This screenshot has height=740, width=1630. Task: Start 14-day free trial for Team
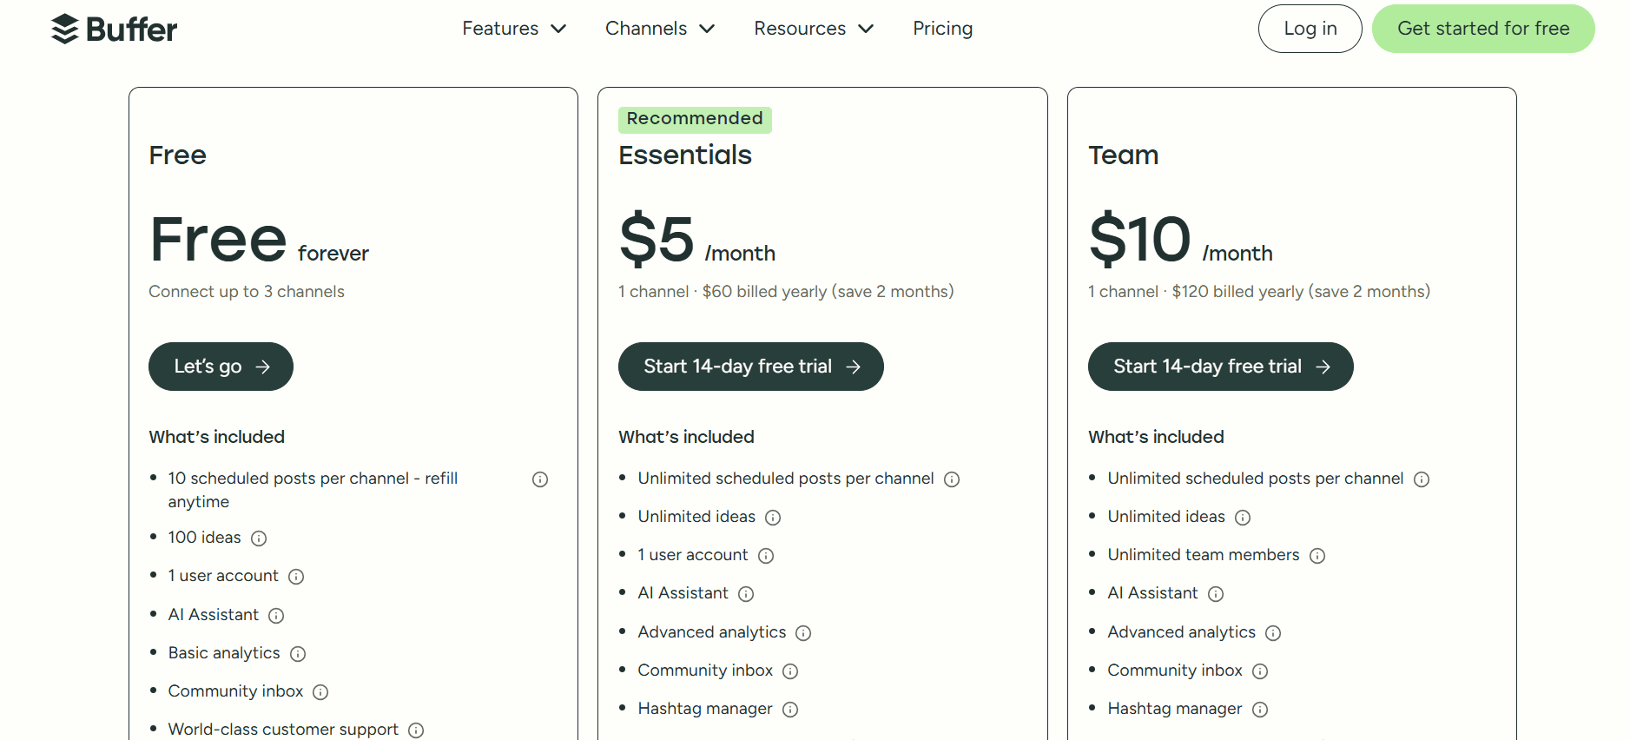(x=1220, y=367)
